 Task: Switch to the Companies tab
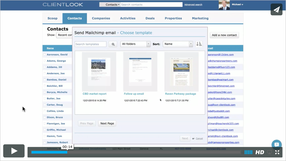click(x=101, y=18)
